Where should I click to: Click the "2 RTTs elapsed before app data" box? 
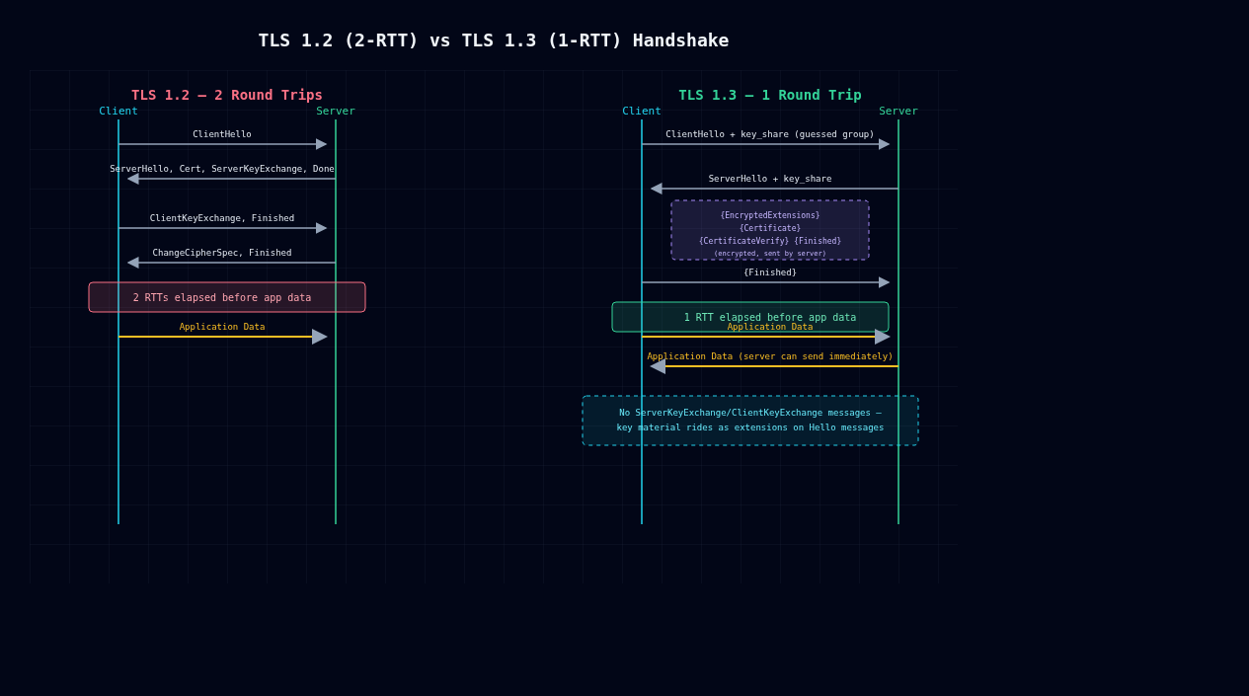(227, 297)
